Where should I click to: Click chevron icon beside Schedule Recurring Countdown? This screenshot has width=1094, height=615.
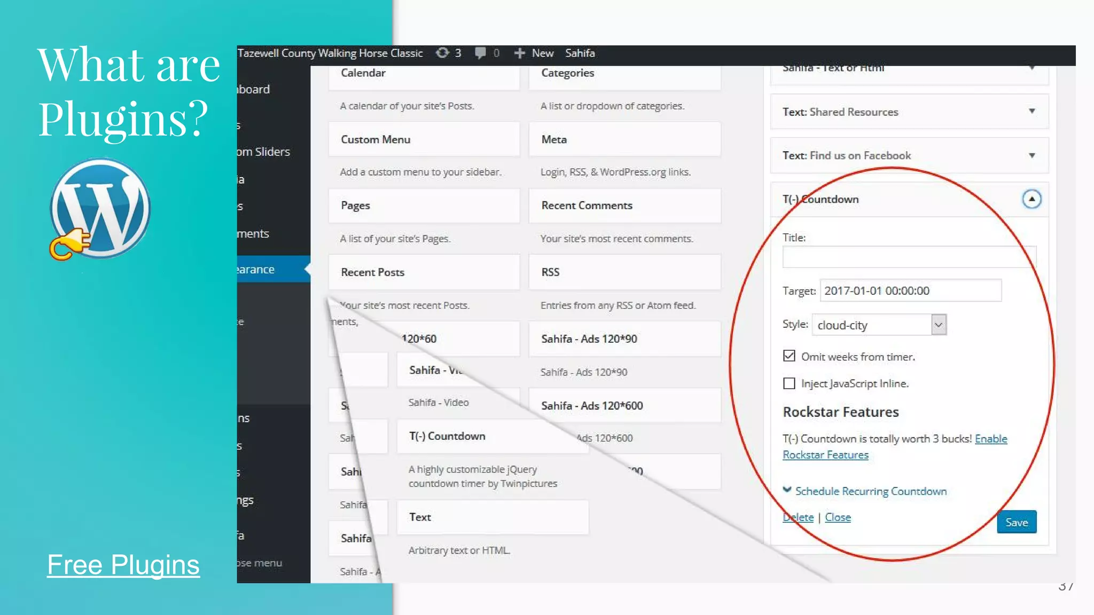pos(787,490)
